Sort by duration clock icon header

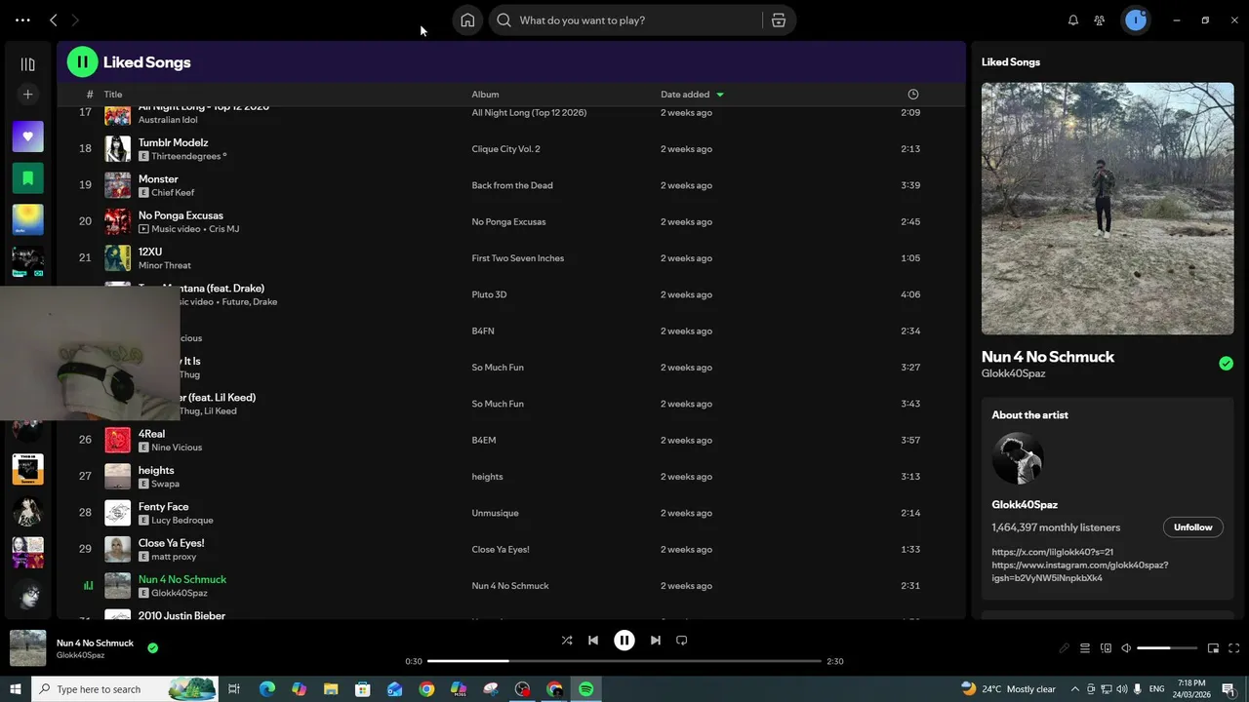913,95
